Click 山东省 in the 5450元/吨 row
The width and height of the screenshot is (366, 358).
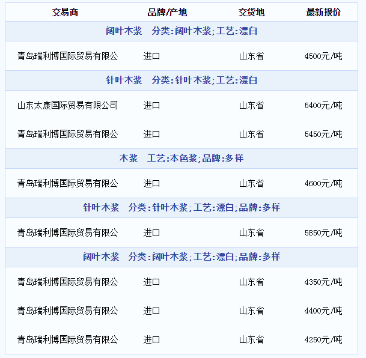251,135
